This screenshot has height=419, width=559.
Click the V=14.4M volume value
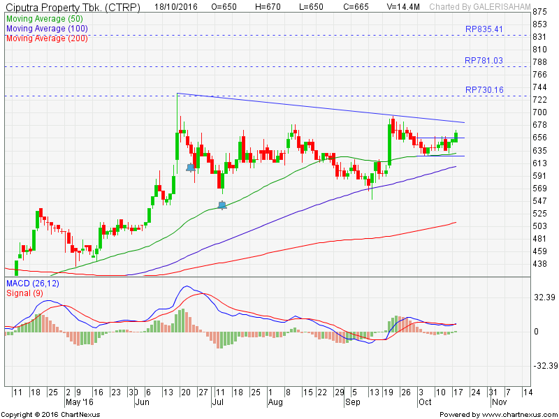402,7
